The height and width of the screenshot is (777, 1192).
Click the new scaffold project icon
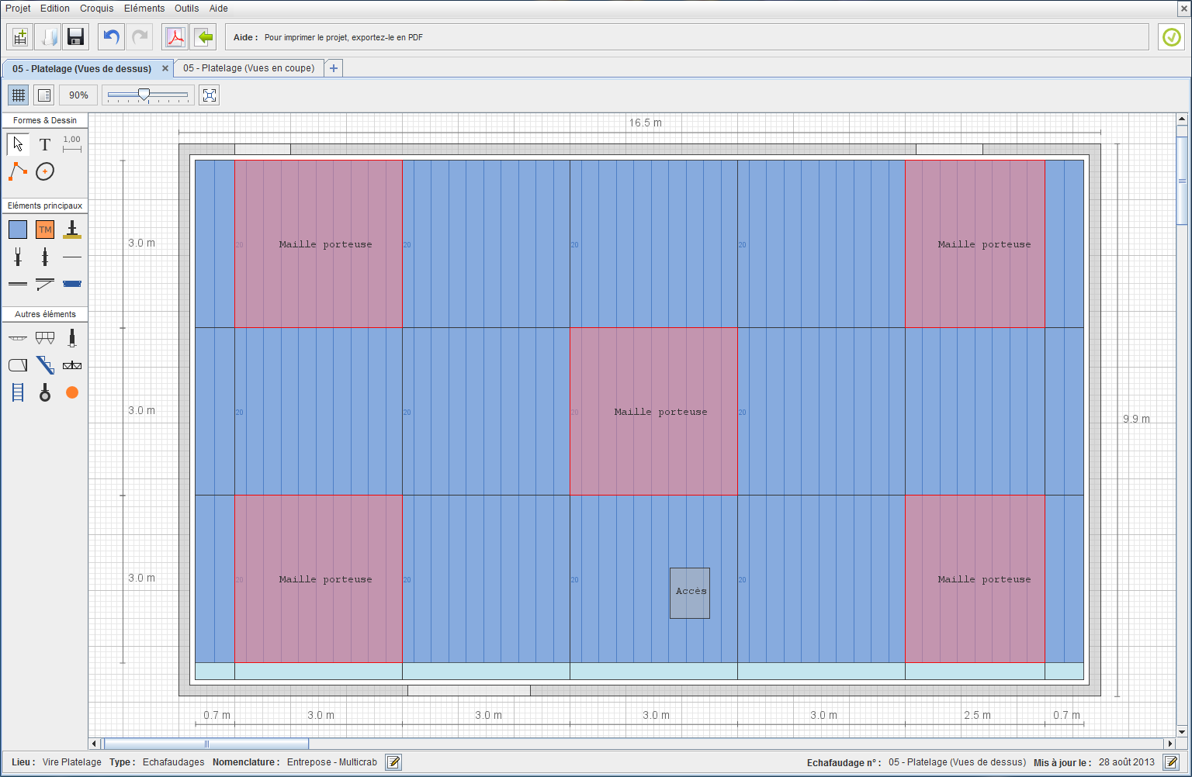[20, 37]
